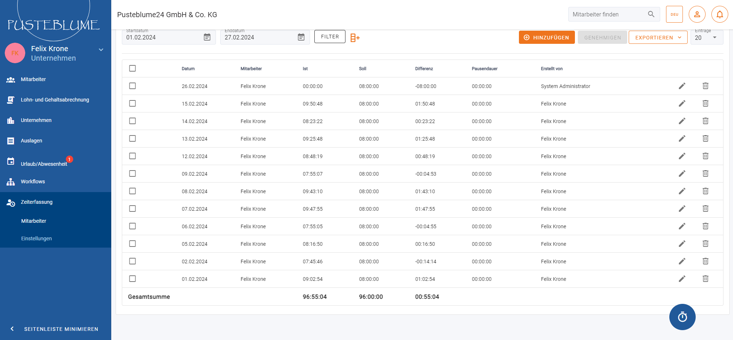Open user profile icon in header

[697, 15]
